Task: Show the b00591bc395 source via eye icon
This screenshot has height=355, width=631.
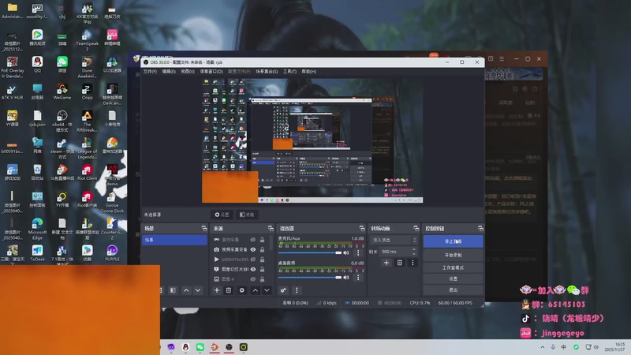Action: click(252, 260)
